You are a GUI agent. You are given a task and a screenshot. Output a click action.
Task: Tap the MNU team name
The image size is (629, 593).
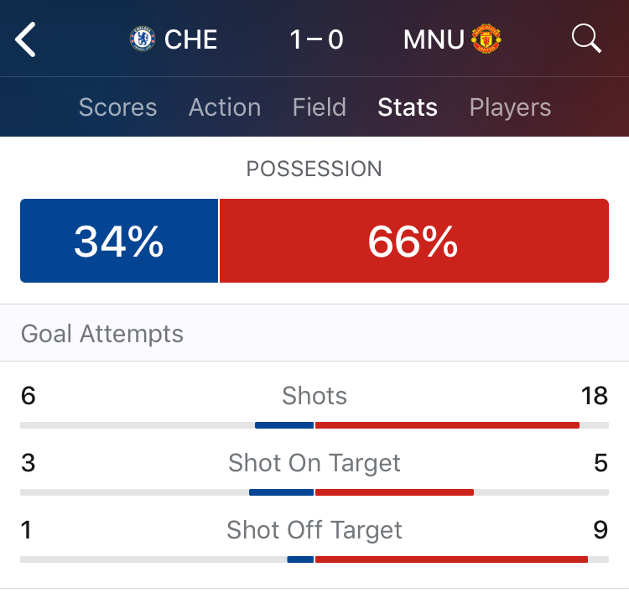(x=434, y=39)
